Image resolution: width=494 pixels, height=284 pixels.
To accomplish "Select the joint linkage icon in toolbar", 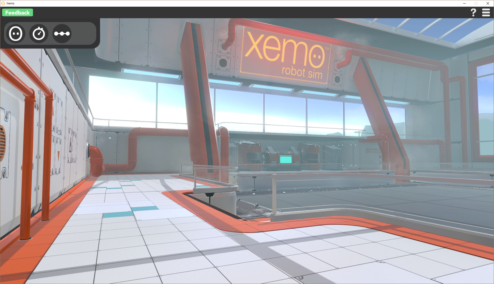I will (62, 33).
